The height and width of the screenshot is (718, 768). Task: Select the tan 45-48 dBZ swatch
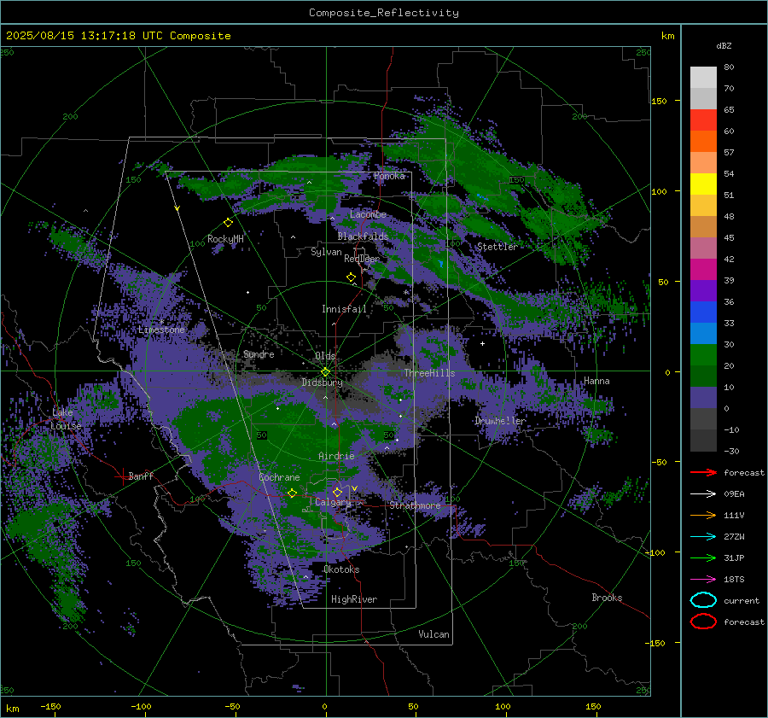coord(703,227)
